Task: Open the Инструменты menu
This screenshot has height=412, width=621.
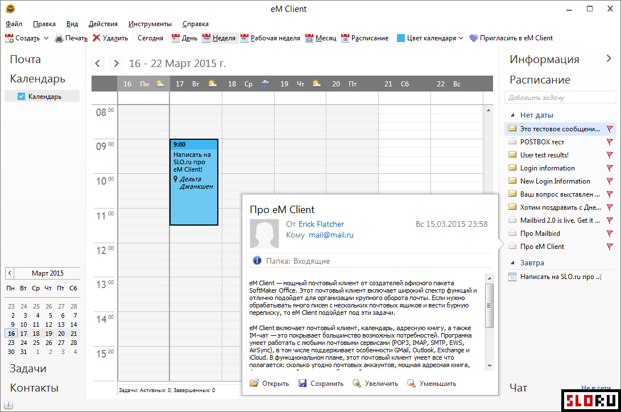Action: click(150, 24)
